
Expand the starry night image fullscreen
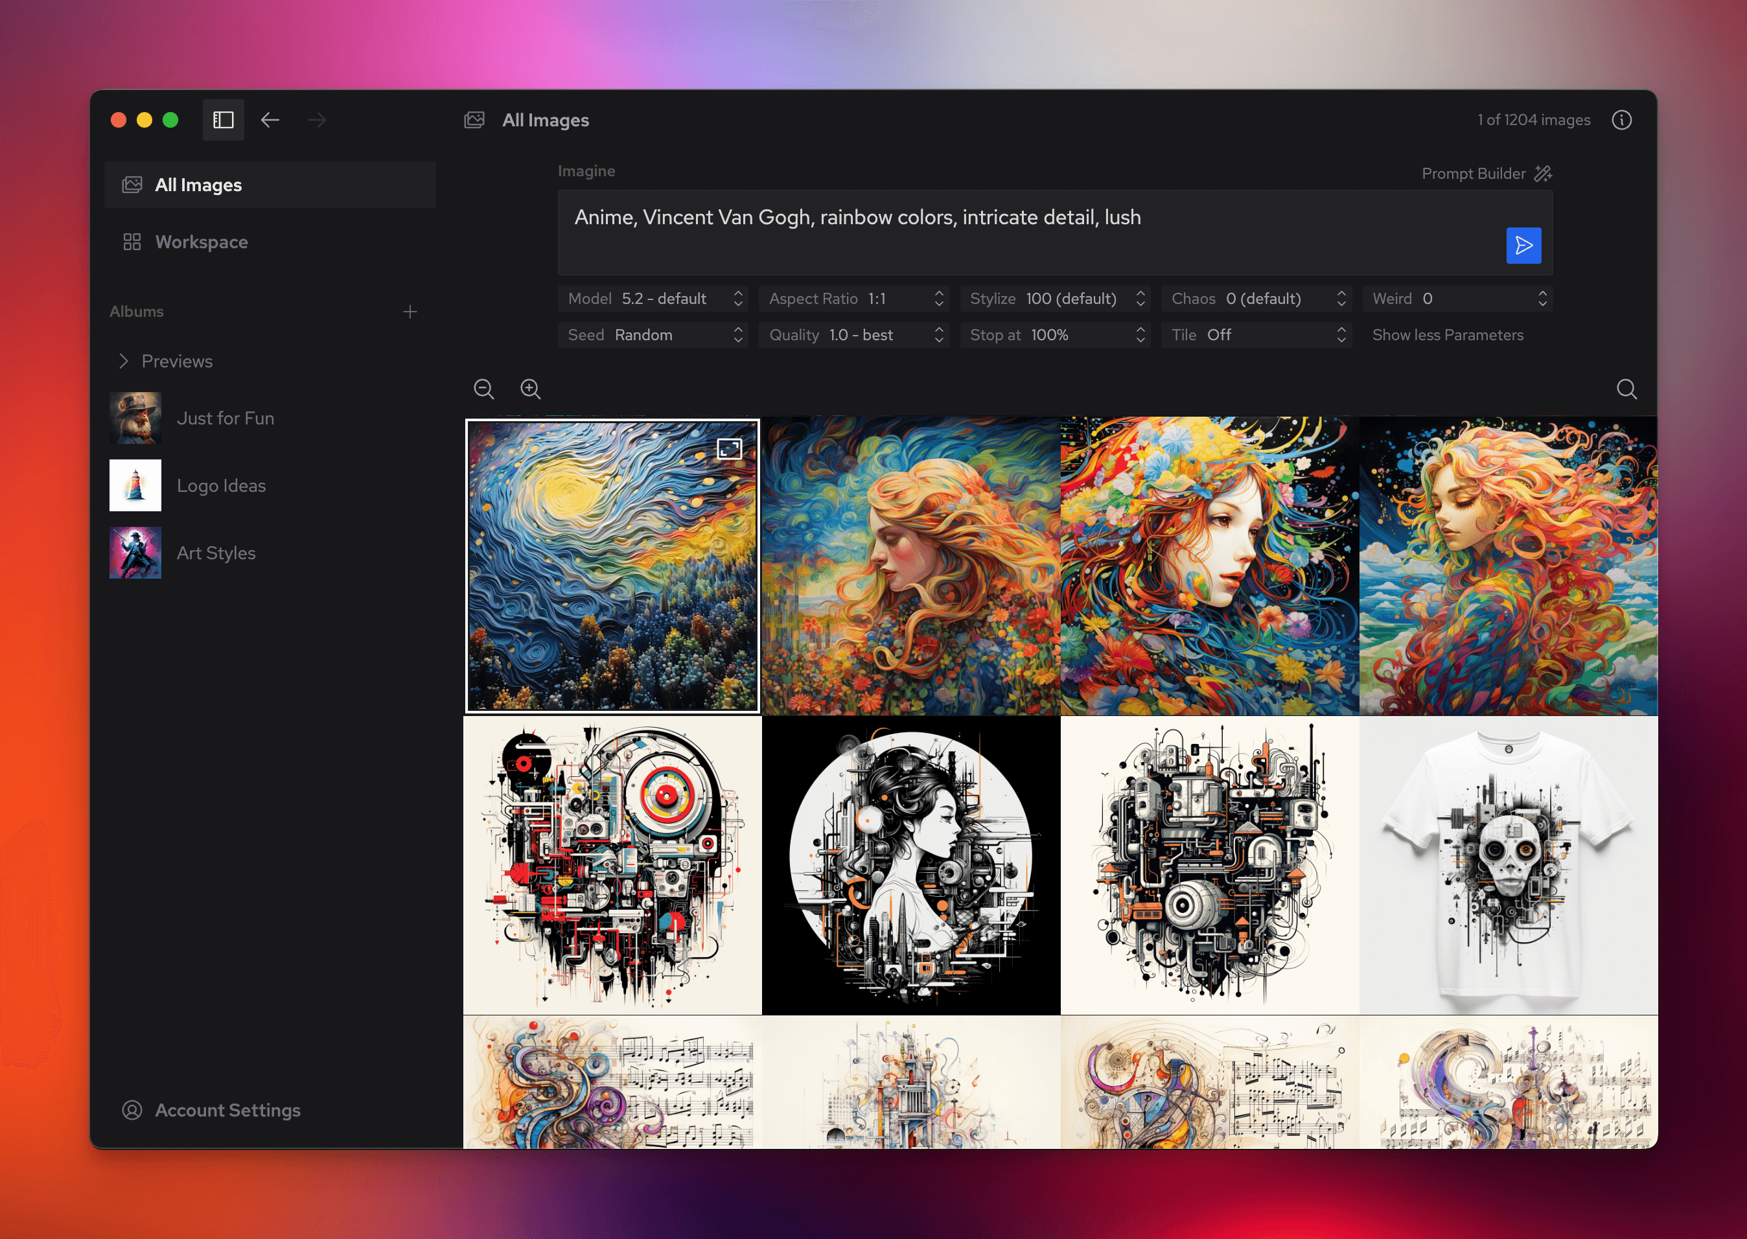click(729, 448)
